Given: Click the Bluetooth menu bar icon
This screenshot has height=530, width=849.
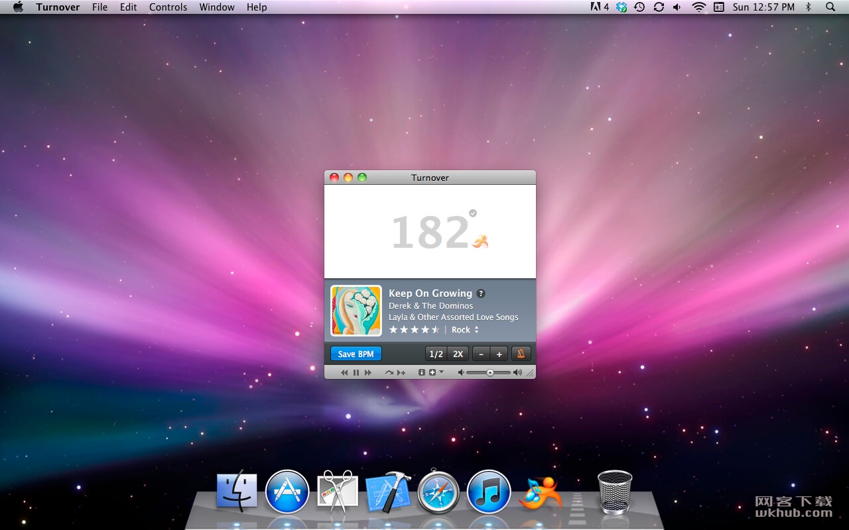Looking at the screenshot, I should click(x=808, y=7).
